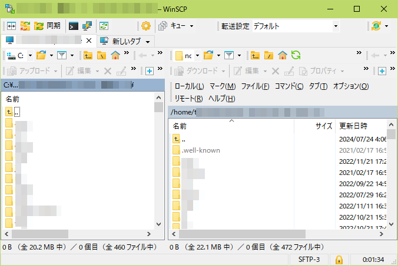Click Properties (プロパティ) button
The height and width of the screenshot is (266, 398).
click(x=319, y=71)
